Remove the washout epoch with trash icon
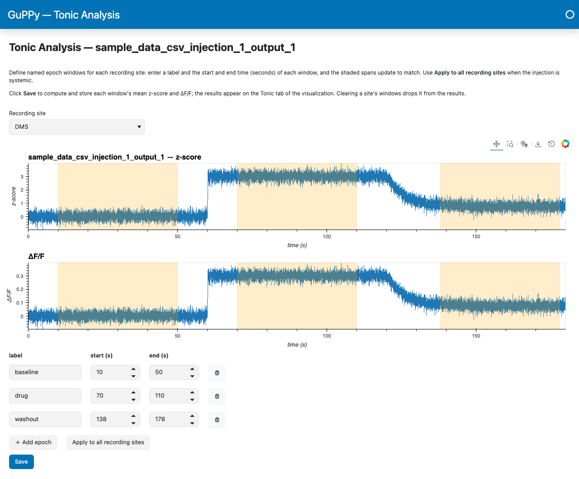This screenshot has height=479, width=579. click(217, 420)
